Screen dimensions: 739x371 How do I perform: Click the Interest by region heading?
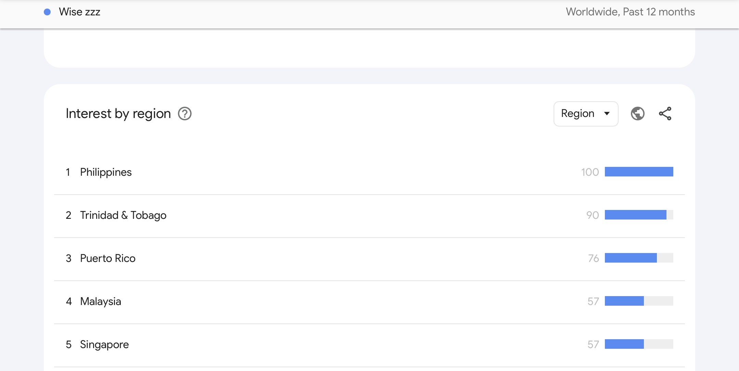click(118, 114)
